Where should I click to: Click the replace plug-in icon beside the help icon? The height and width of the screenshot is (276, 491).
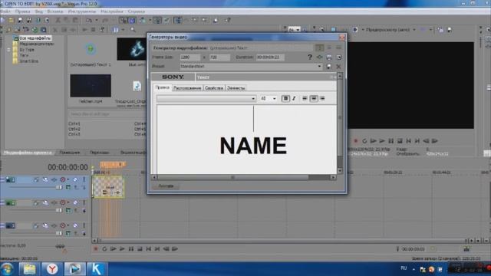coord(319,57)
